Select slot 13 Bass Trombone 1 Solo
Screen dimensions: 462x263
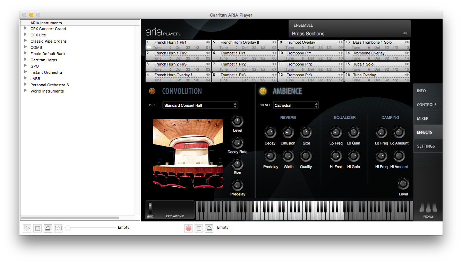[377, 45]
